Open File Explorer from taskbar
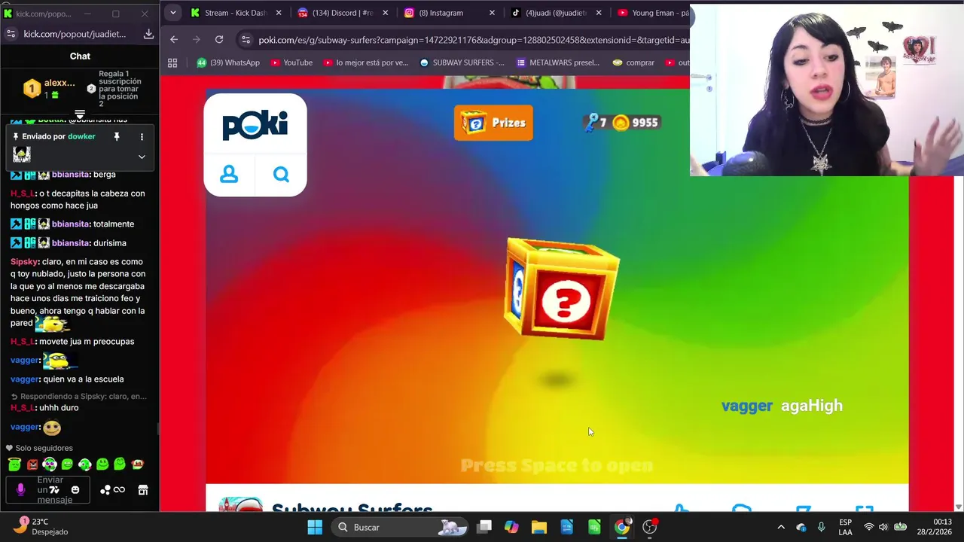964x542 pixels. tap(539, 527)
